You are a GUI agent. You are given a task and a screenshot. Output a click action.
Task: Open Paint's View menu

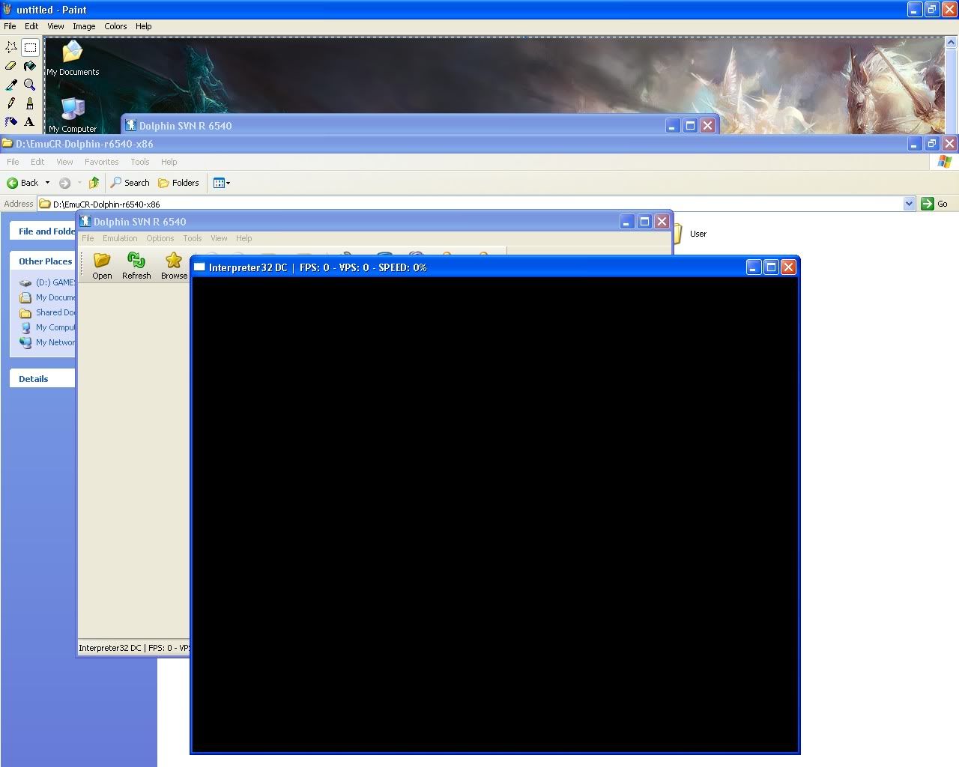pyautogui.click(x=55, y=26)
